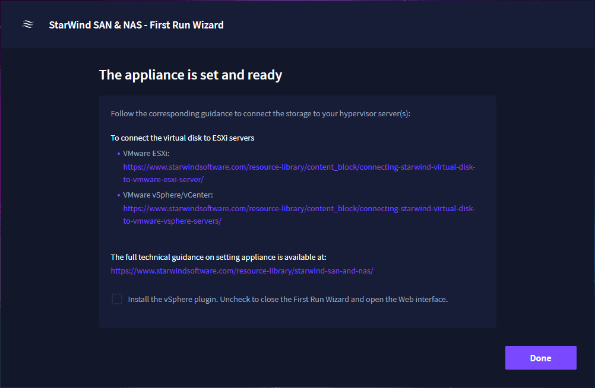Screen dimensions: 595x388
Task: Click the 'Install the vSphere plugin' label text
Action: tap(287, 299)
